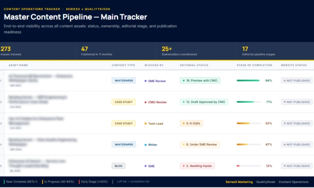Click the 17 Editorial pipeline stages stat
Viewport: 314px width, 188px height.
[x=259, y=51]
